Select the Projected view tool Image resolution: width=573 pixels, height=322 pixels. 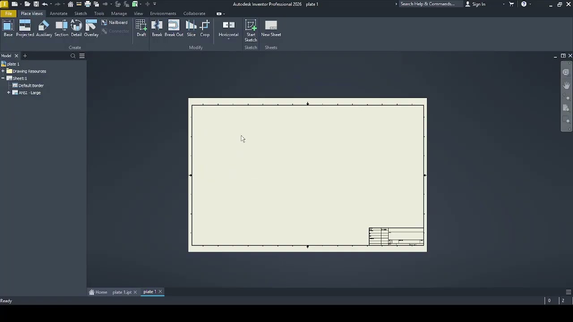tap(25, 28)
